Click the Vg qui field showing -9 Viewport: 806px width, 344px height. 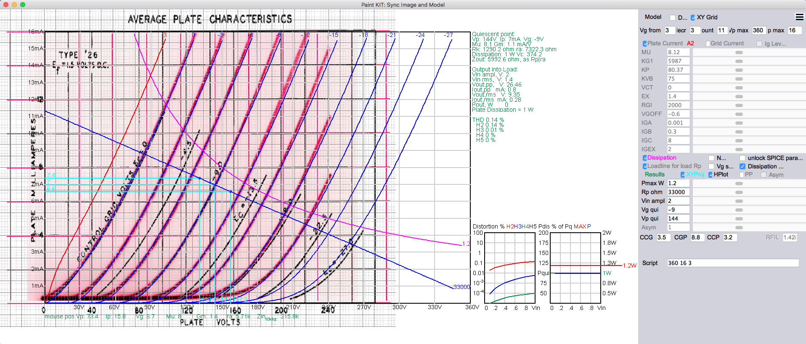click(x=678, y=210)
